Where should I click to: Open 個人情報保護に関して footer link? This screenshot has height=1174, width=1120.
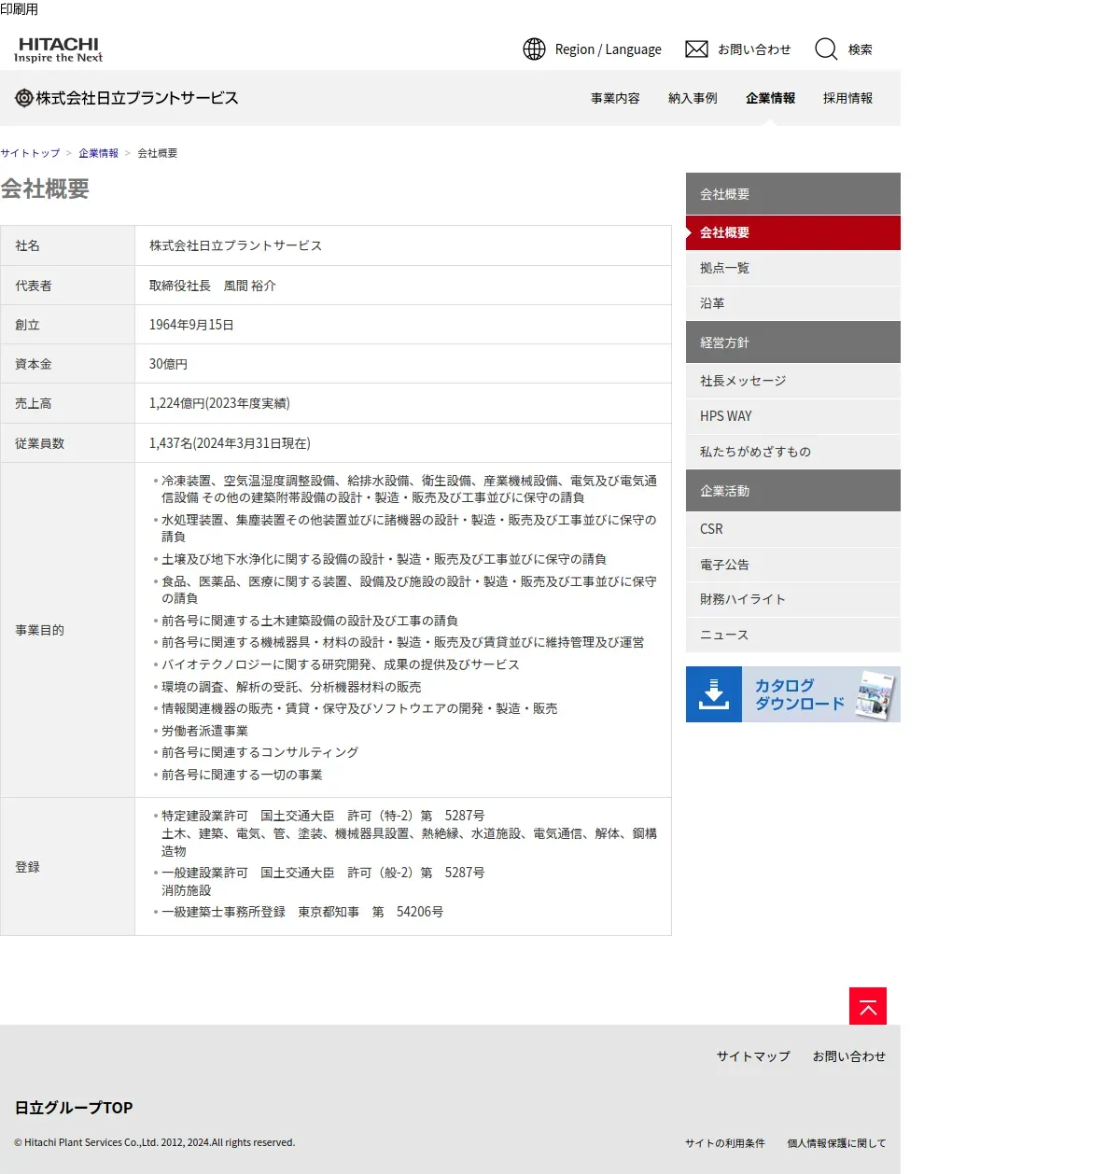[836, 1143]
